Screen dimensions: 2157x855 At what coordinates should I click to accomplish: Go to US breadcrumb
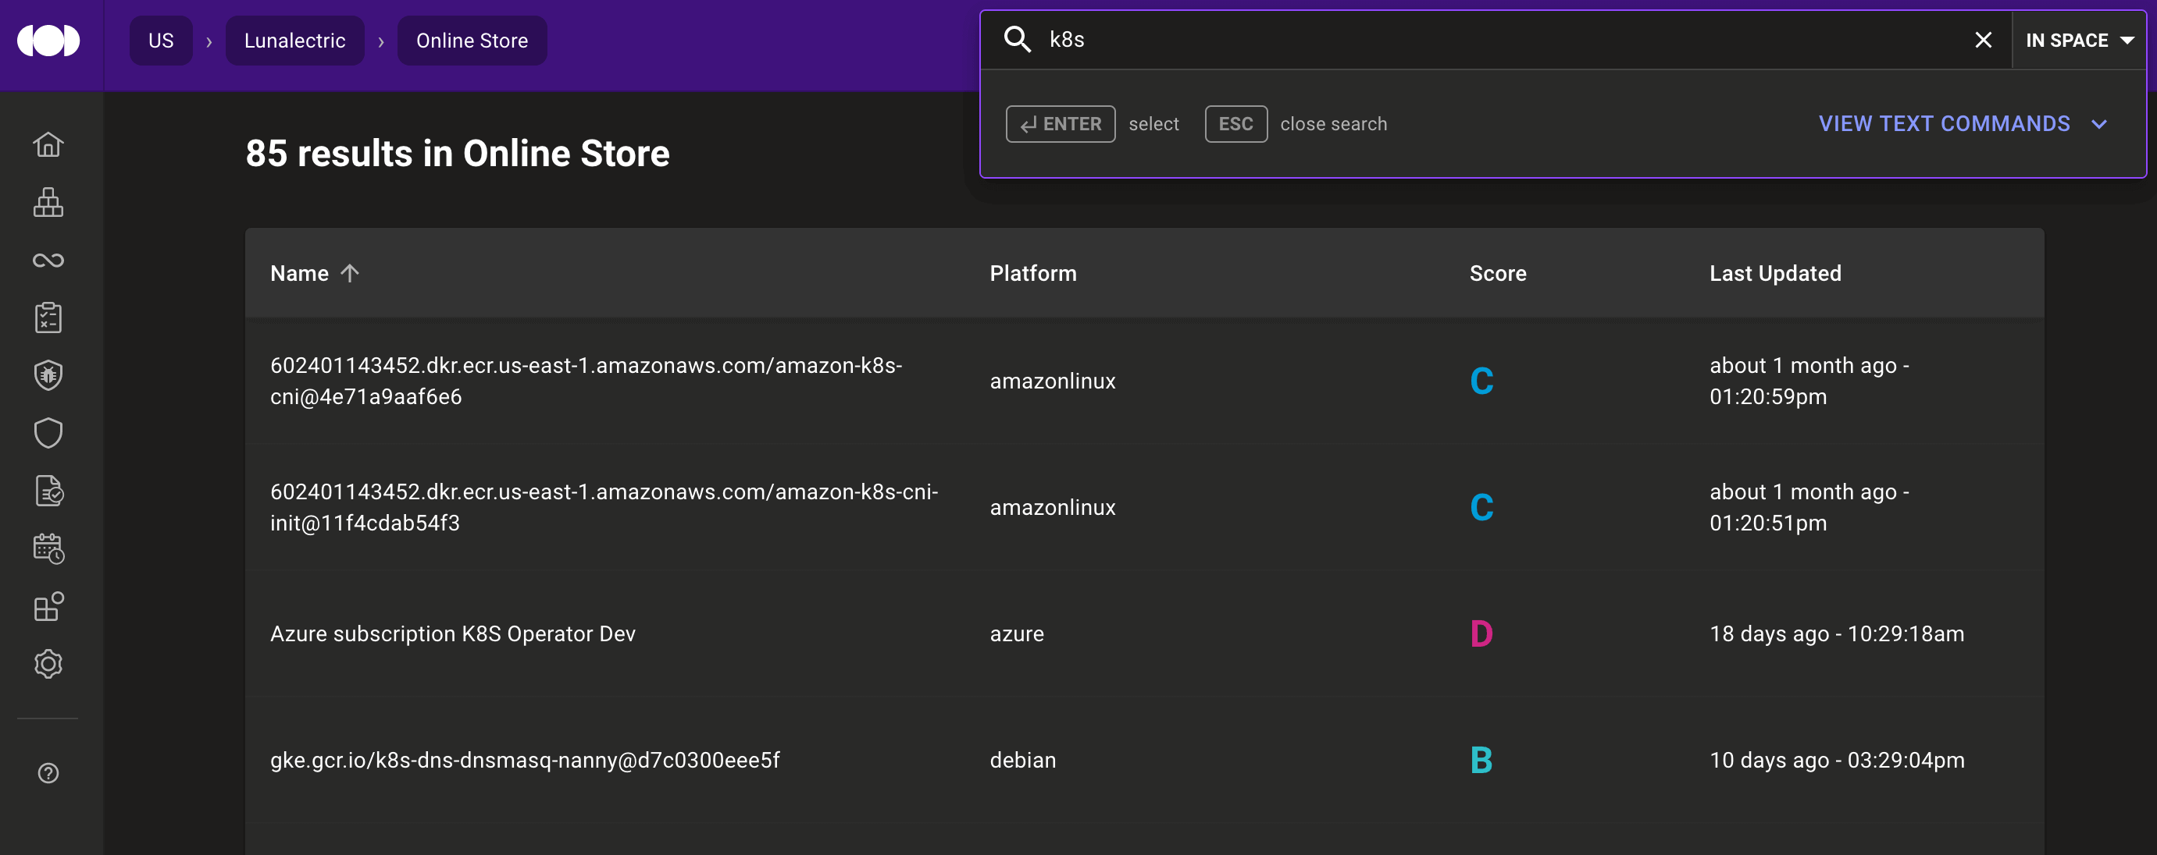tap(161, 40)
